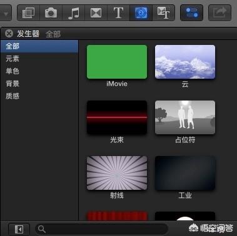Click the iMovie label text
The width and height of the screenshot is (237, 236).
(x=117, y=84)
